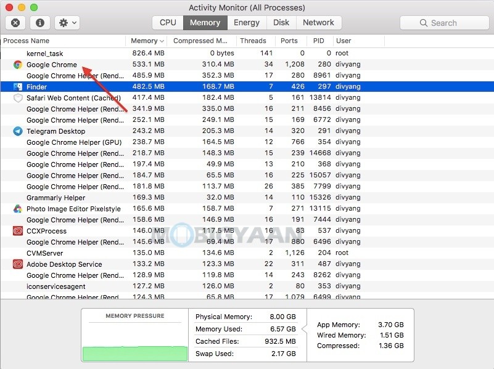494x369 pixels.
Task: Select Chrome Helper row with PID 7799
Action: coord(247,187)
